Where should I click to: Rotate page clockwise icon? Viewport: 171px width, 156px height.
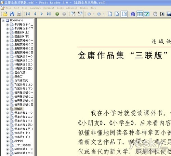click(73, 14)
